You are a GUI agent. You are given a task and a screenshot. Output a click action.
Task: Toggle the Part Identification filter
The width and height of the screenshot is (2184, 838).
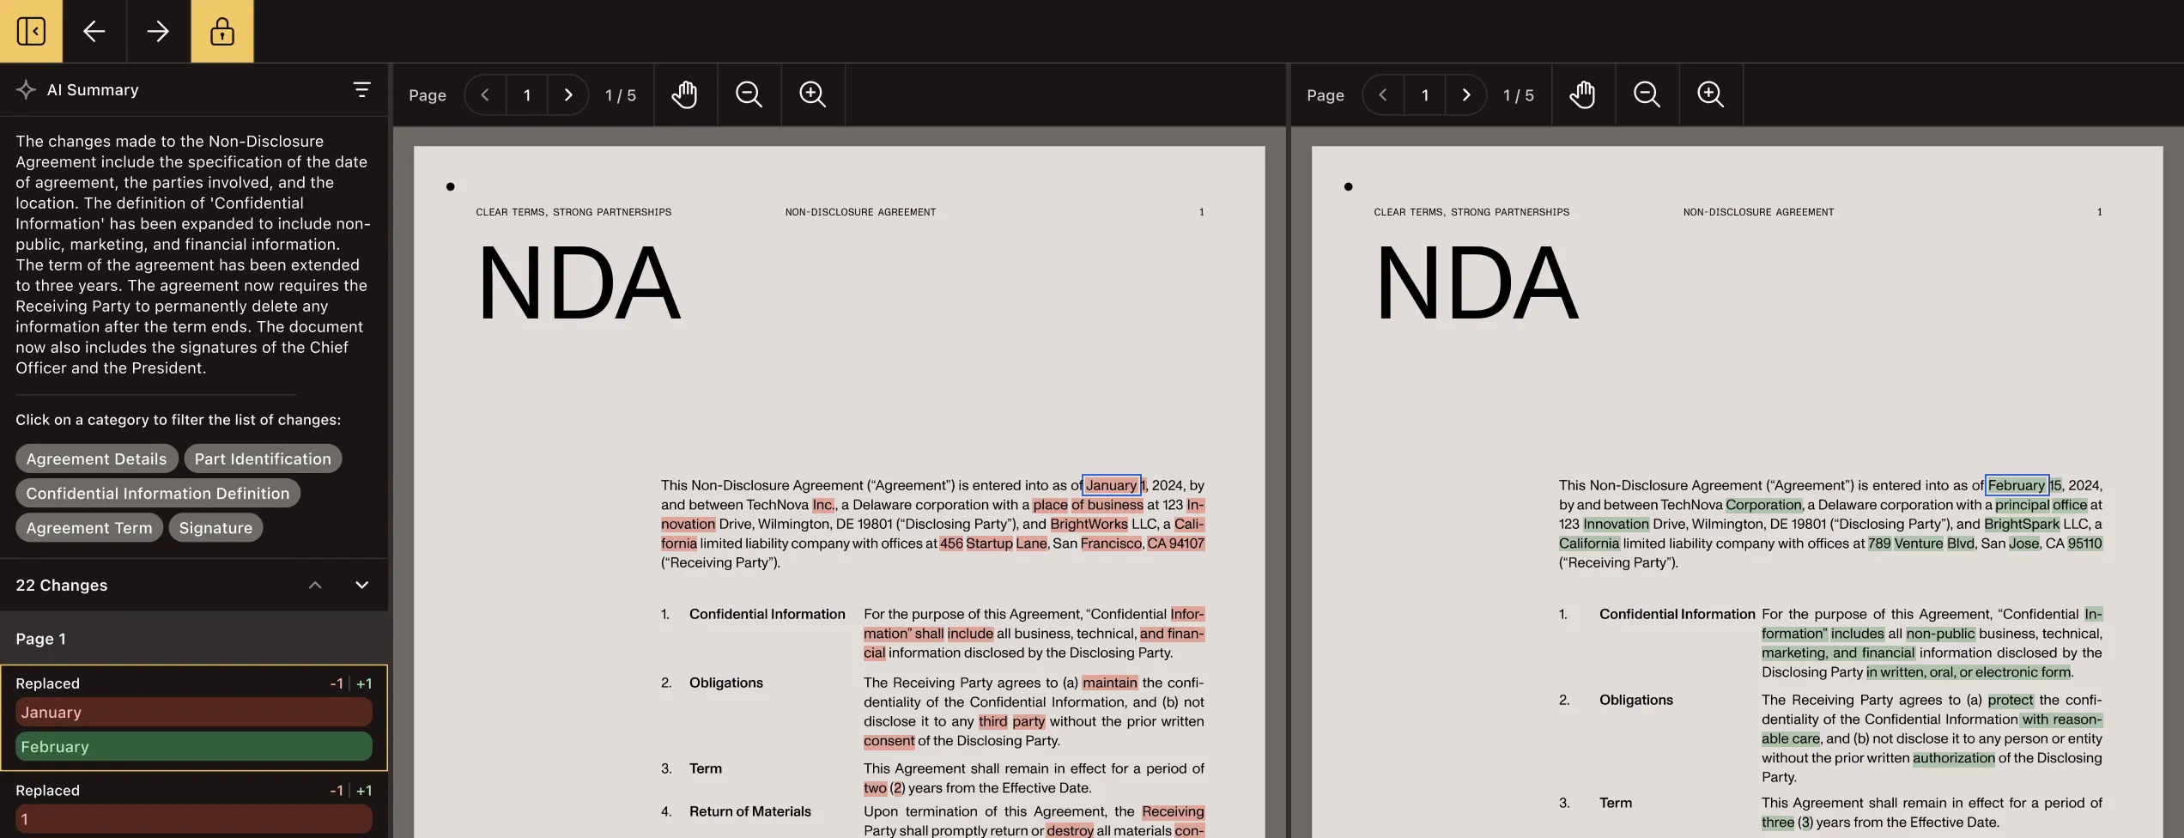tap(263, 458)
